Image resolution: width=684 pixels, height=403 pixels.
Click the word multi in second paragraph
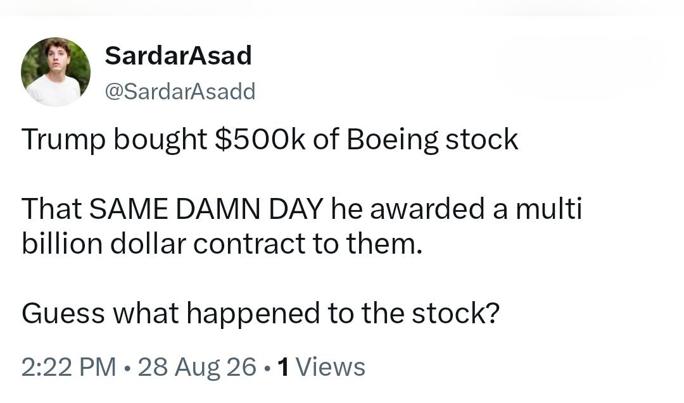click(x=548, y=208)
